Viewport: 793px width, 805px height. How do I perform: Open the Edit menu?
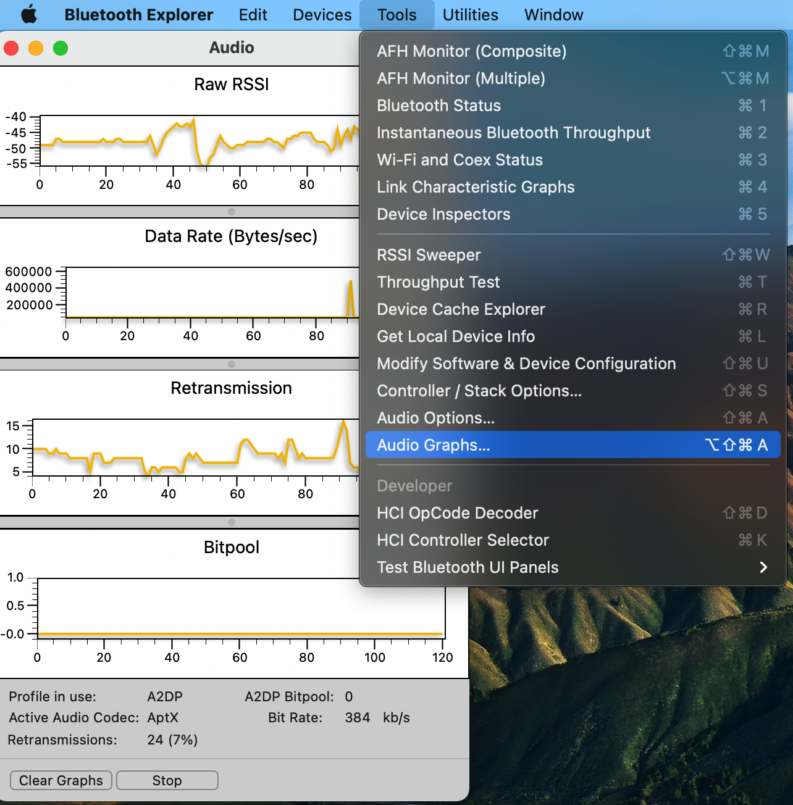pyautogui.click(x=253, y=14)
